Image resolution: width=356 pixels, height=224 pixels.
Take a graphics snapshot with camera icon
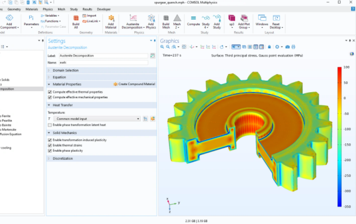[x=287, y=47]
